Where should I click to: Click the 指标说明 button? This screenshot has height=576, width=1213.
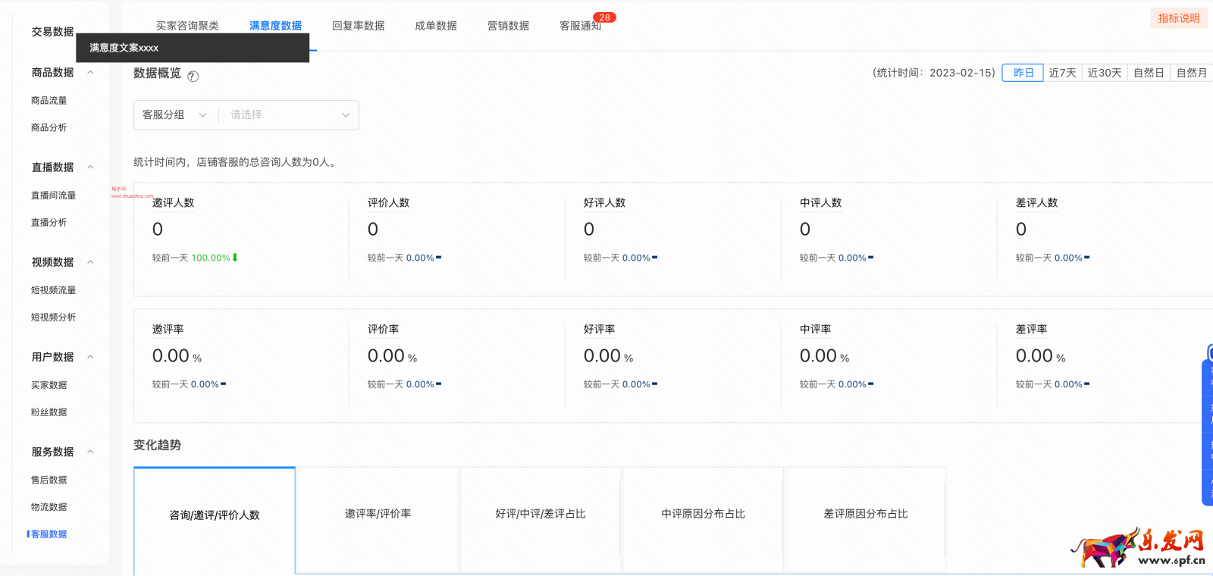1179,18
